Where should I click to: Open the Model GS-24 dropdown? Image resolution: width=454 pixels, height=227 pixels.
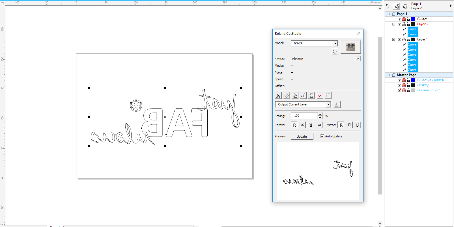click(335, 43)
